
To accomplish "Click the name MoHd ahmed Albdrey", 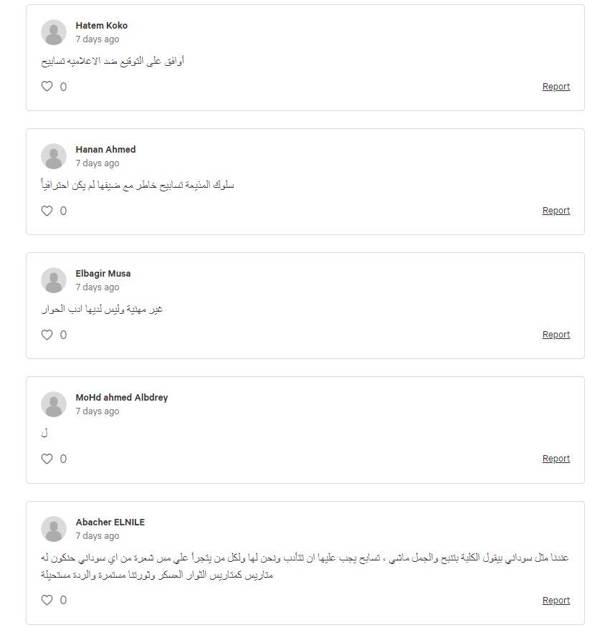I will click(x=122, y=397).
